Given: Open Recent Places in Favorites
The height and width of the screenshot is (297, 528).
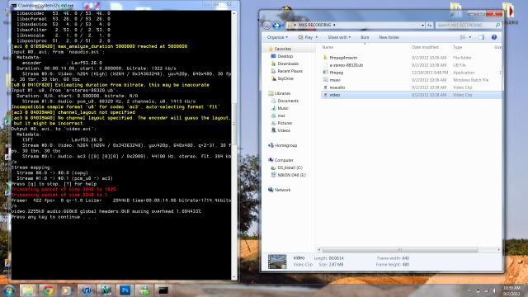Looking at the screenshot, I should 290,71.
